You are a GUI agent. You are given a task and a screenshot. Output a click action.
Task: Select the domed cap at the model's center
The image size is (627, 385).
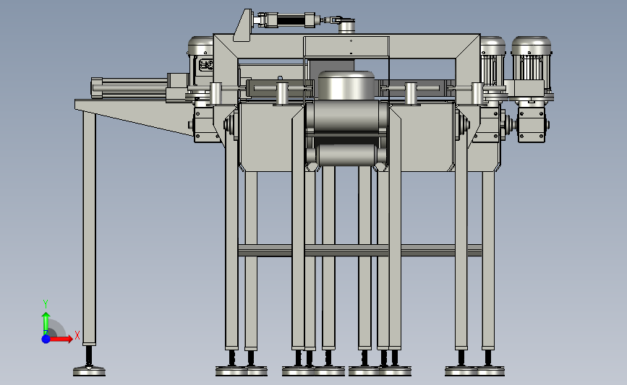(x=346, y=85)
